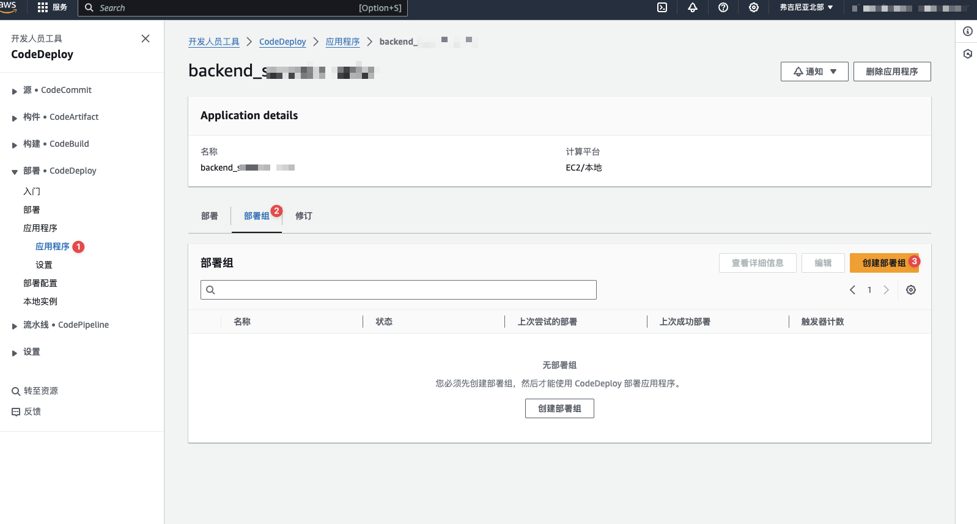
Task: Click search icon for Go to resource
Action: click(x=16, y=391)
